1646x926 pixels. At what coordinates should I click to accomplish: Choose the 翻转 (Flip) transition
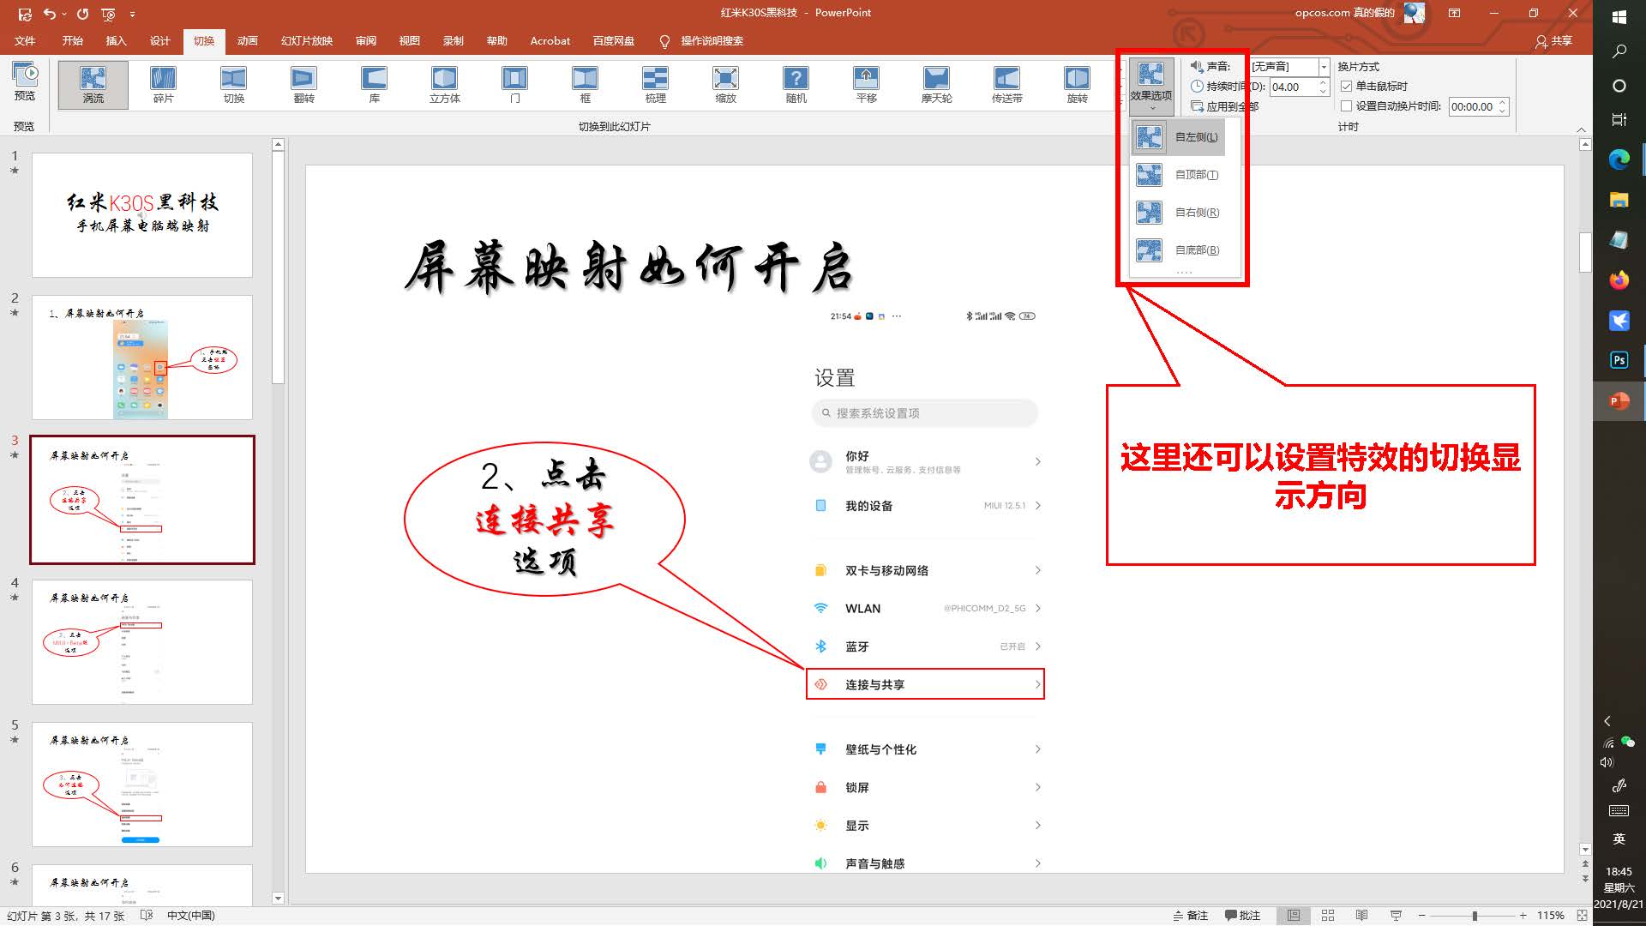point(304,85)
